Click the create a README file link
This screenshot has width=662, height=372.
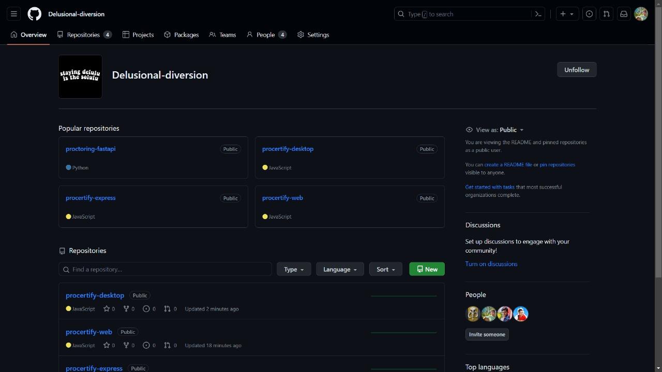[508, 165]
